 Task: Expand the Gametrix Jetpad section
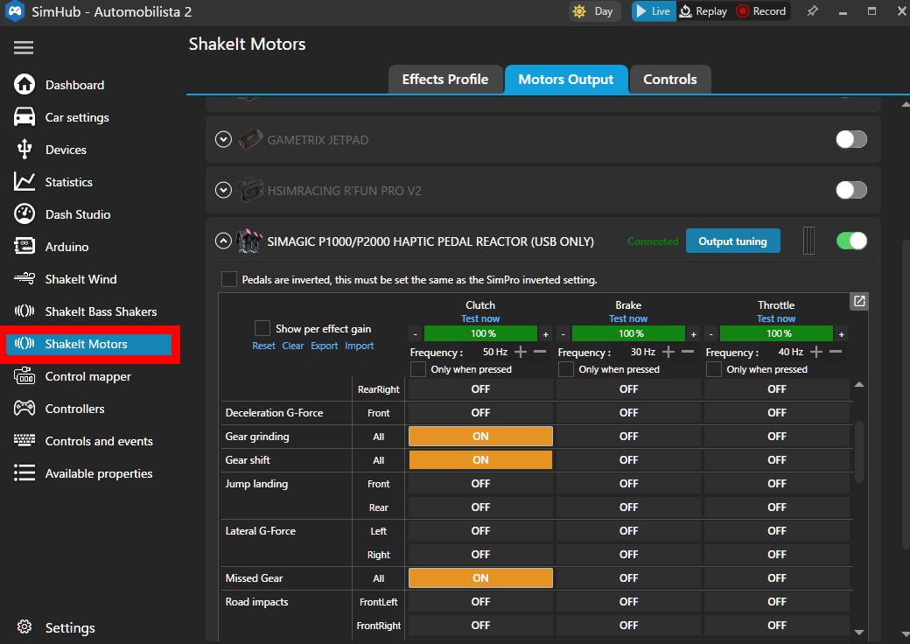pos(223,139)
